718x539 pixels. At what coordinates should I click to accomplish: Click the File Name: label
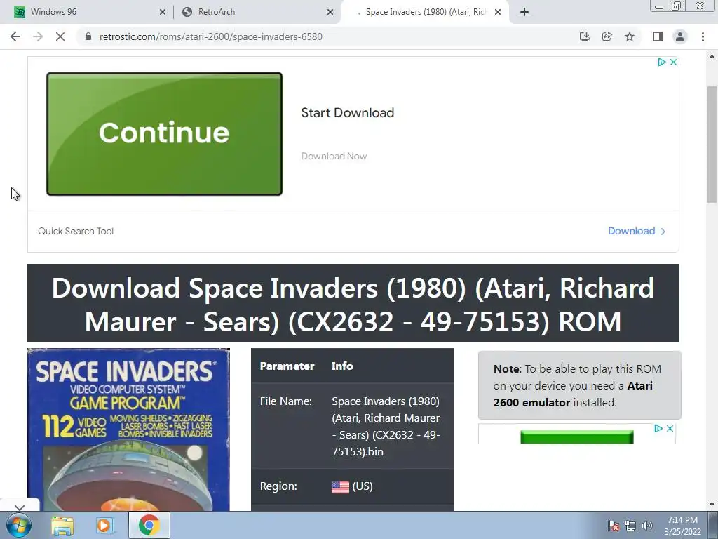point(286,401)
